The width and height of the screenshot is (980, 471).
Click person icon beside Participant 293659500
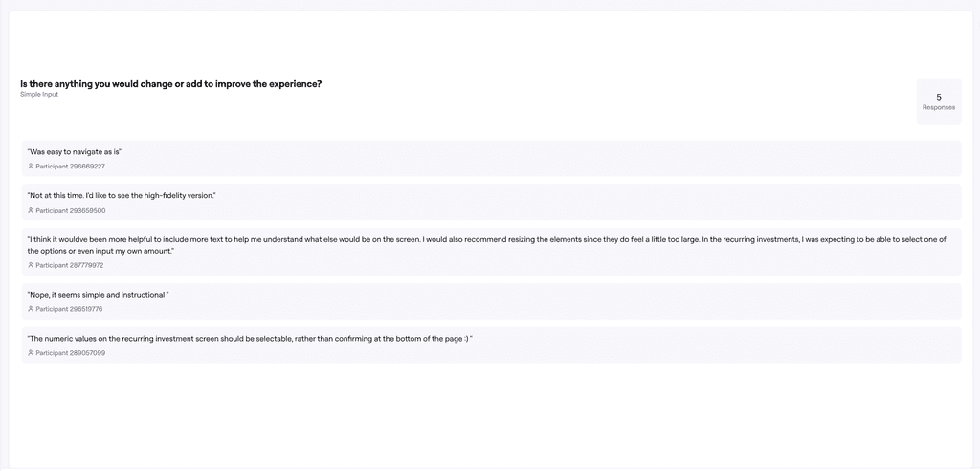[x=30, y=211]
